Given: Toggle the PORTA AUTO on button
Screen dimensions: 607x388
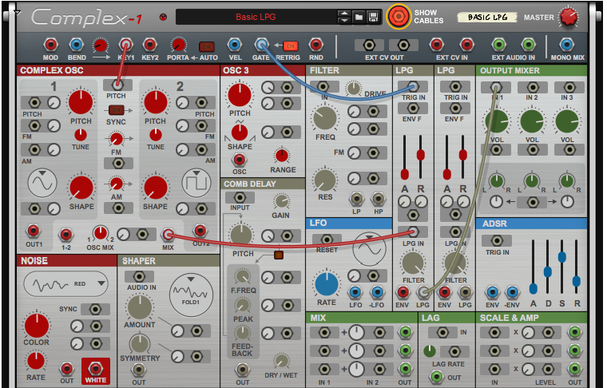Looking at the screenshot, I should pyautogui.click(x=207, y=47).
